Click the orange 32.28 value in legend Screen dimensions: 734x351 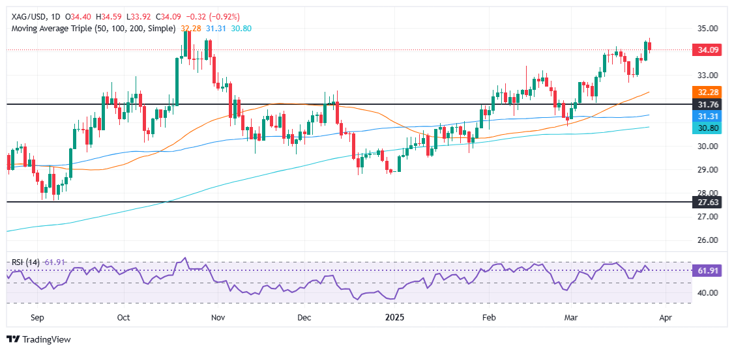pyautogui.click(x=190, y=29)
